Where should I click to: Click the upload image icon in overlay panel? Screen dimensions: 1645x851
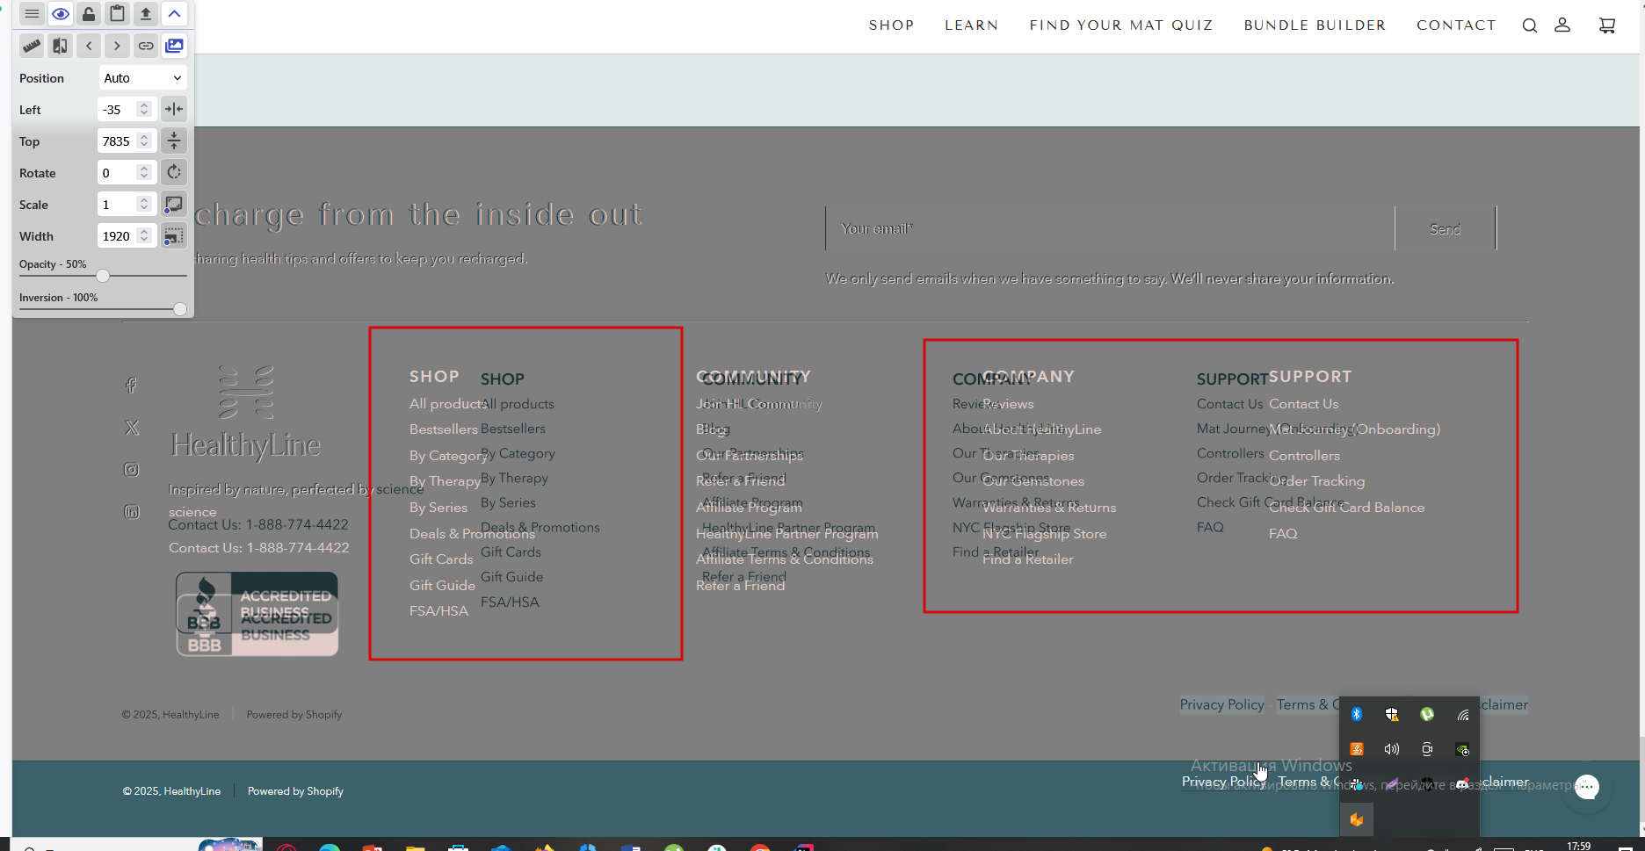[146, 14]
